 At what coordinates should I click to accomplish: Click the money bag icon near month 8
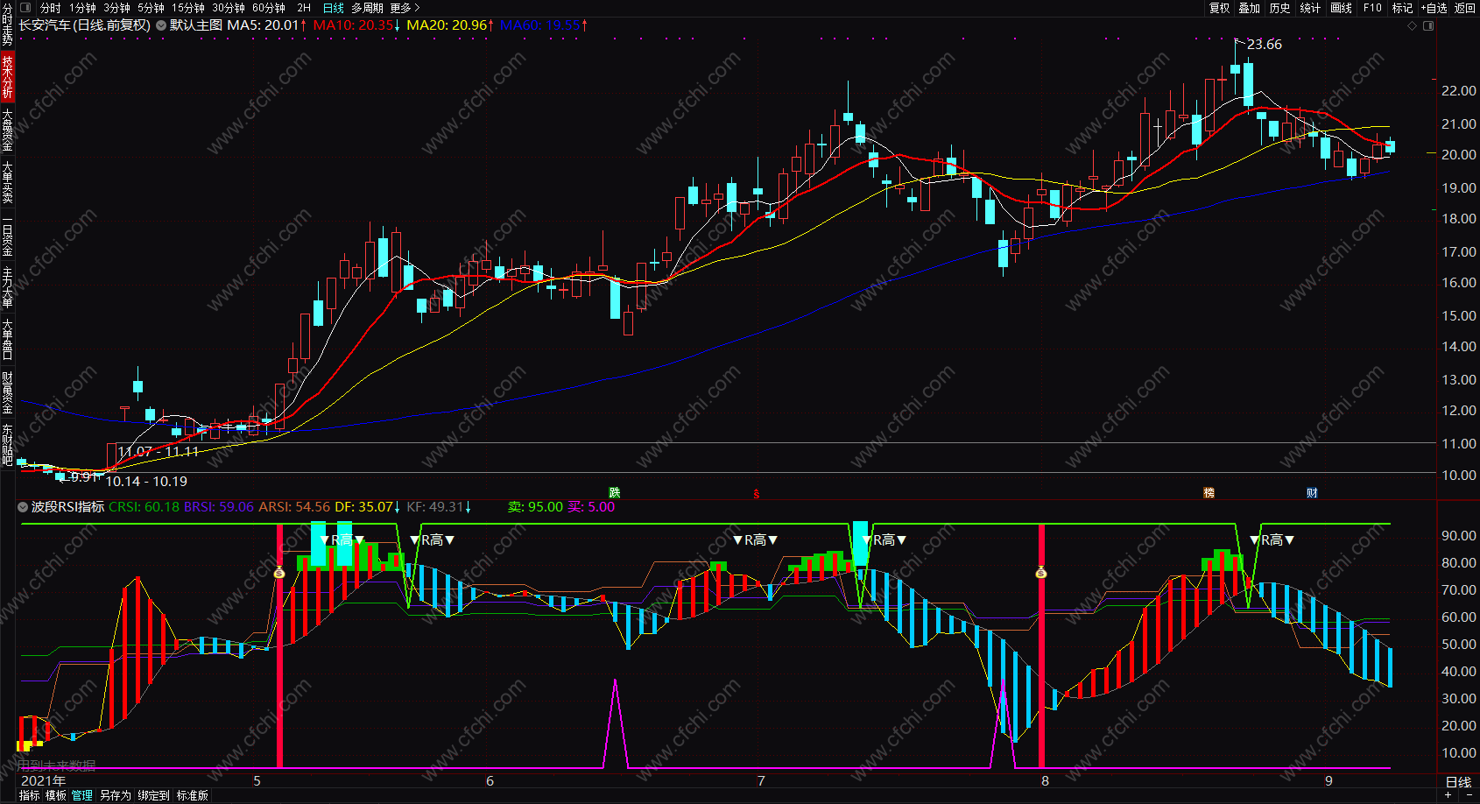click(x=1041, y=573)
